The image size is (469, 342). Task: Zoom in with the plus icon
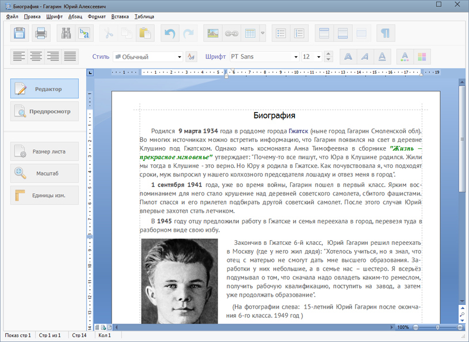460,328
